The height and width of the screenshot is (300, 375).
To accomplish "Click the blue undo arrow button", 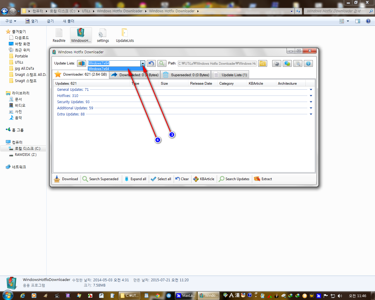I will 151,63.
